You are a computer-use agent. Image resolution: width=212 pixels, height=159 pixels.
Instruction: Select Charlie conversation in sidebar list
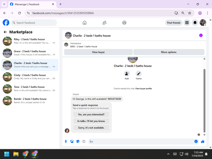(30, 65)
